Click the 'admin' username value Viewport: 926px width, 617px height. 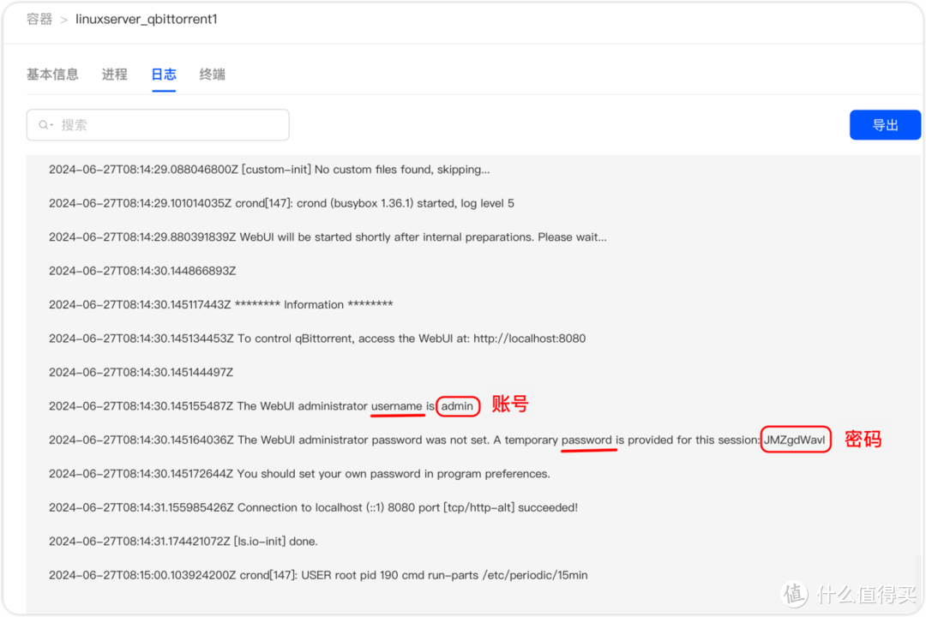coord(457,406)
